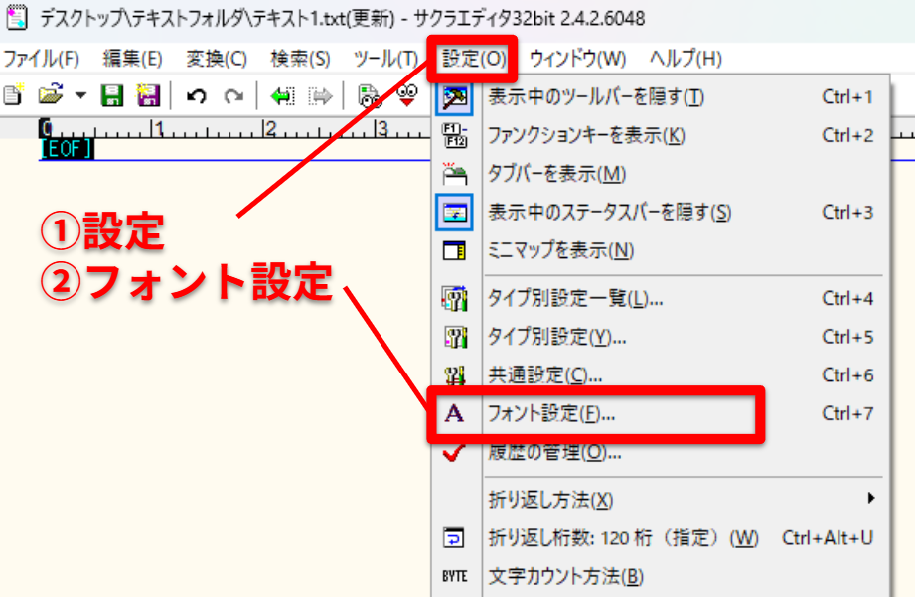Click the green jump-back arrow icon

point(283,95)
